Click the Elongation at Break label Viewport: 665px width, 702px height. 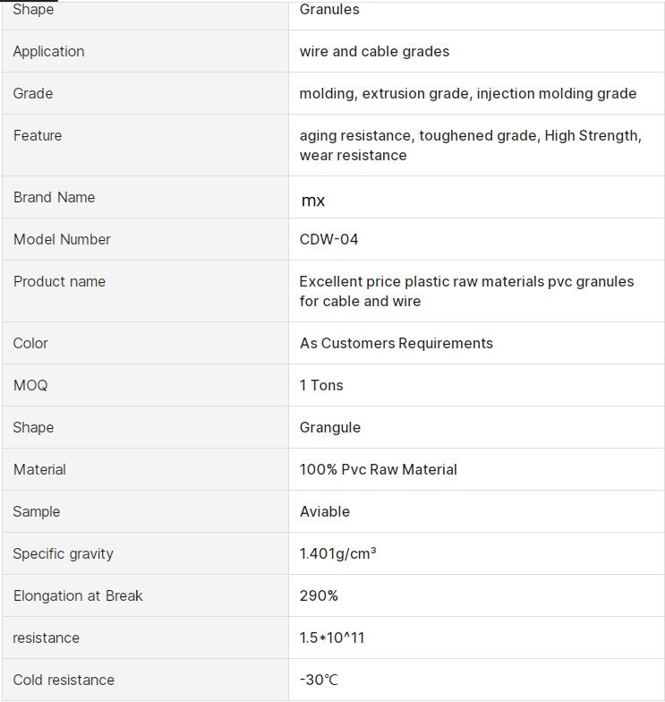pyautogui.click(x=78, y=596)
